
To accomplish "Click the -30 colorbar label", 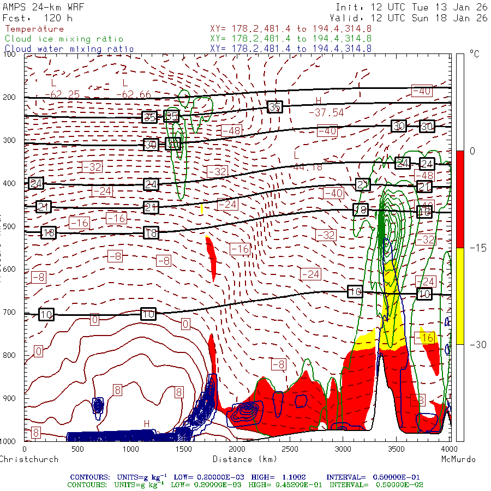I will pyautogui.click(x=478, y=345).
